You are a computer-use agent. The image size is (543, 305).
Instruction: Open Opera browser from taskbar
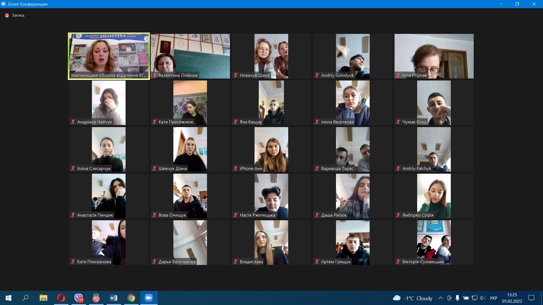[x=61, y=298]
